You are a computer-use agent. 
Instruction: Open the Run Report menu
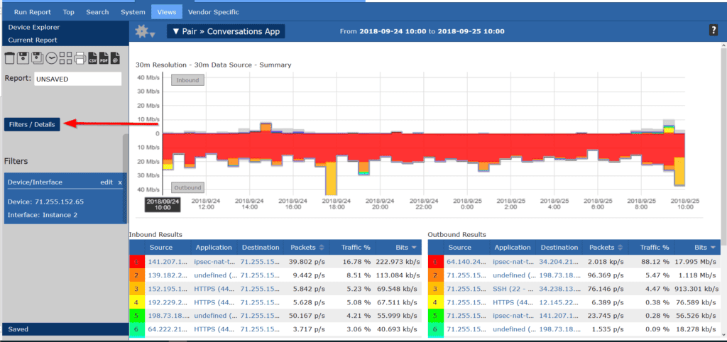point(33,12)
